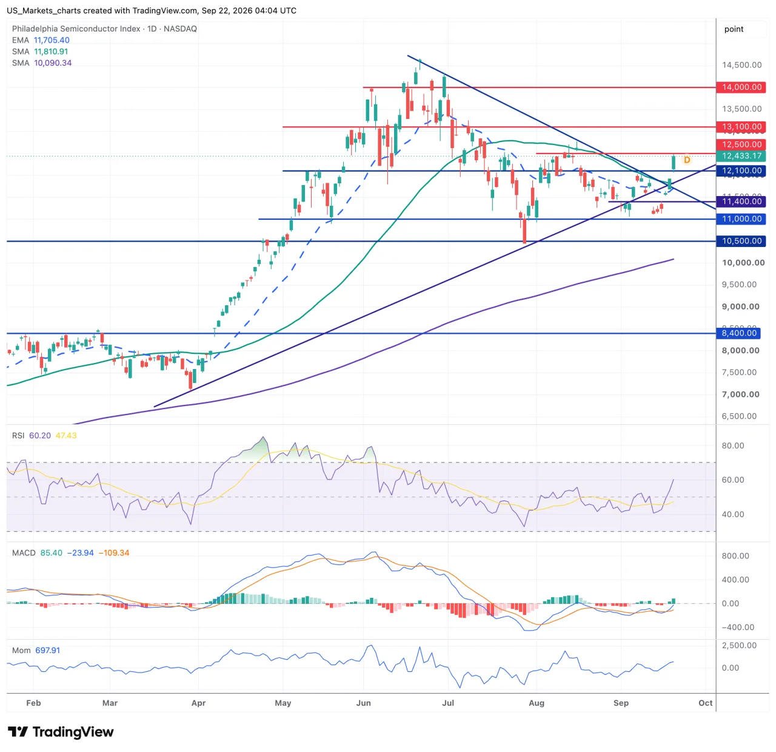
Task: Click the 13,500.00 price axis value
Action: click(742, 109)
